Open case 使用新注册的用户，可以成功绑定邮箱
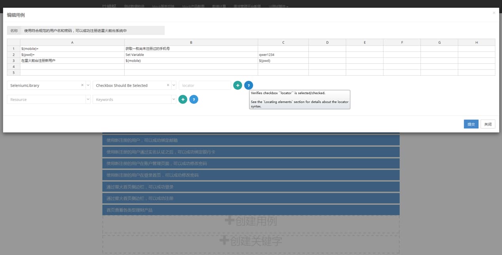Viewport: 502px width, 255px height. pyautogui.click(x=251, y=140)
